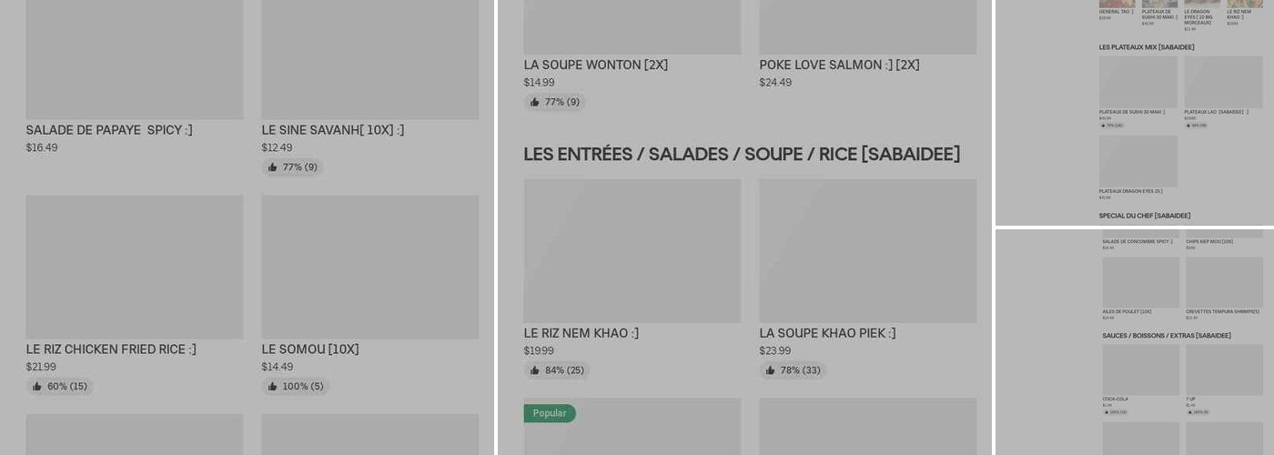Click the thumbs-up icon next to 84% (25)

tap(534, 370)
